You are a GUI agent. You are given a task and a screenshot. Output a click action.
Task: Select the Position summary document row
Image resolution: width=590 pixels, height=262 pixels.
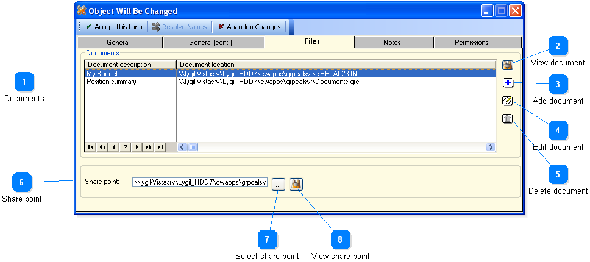[x=290, y=82]
